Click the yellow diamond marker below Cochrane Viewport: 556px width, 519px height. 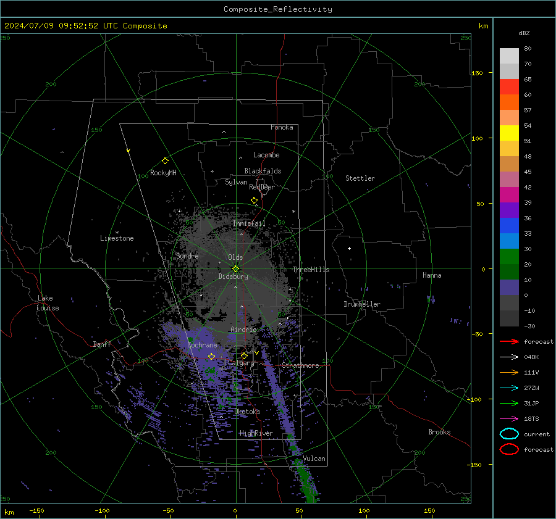pos(212,356)
